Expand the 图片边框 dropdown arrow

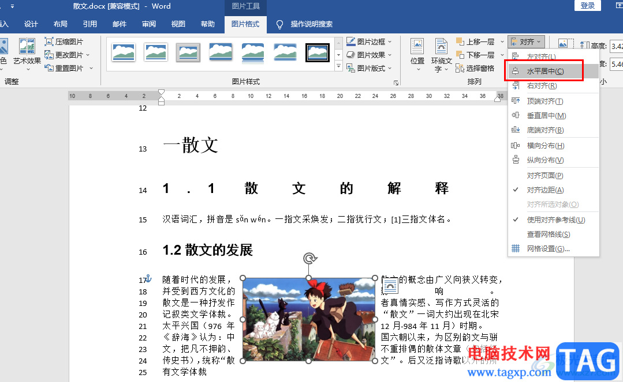390,41
